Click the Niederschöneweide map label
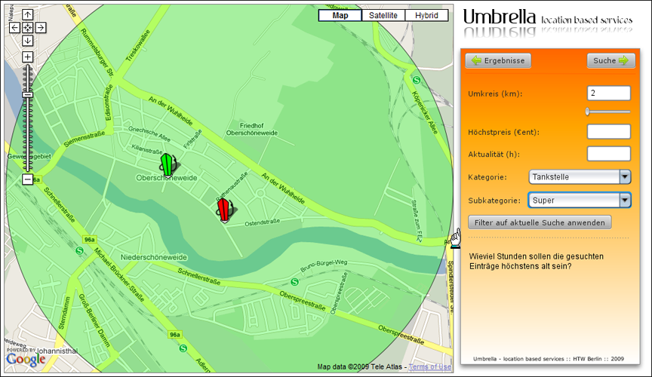Image resolution: width=652 pixels, height=377 pixels. [154, 257]
